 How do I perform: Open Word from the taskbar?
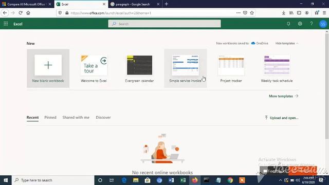171,180
